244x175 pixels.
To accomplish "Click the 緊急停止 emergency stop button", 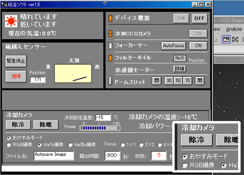I will (16, 61).
